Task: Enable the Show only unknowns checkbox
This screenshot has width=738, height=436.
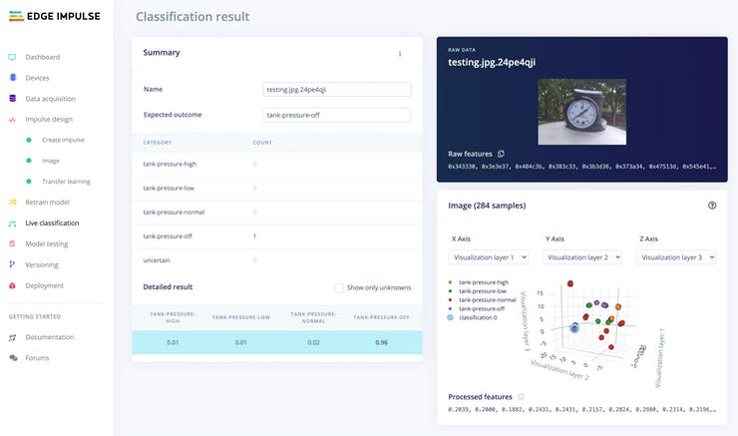Action: point(339,287)
